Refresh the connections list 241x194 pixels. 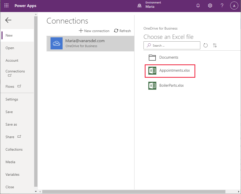[x=122, y=31]
